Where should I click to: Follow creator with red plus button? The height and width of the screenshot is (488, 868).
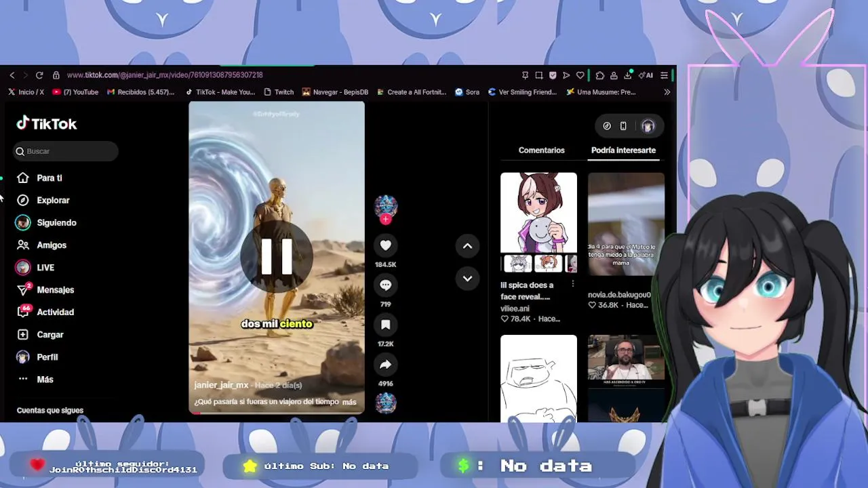coord(385,219)
